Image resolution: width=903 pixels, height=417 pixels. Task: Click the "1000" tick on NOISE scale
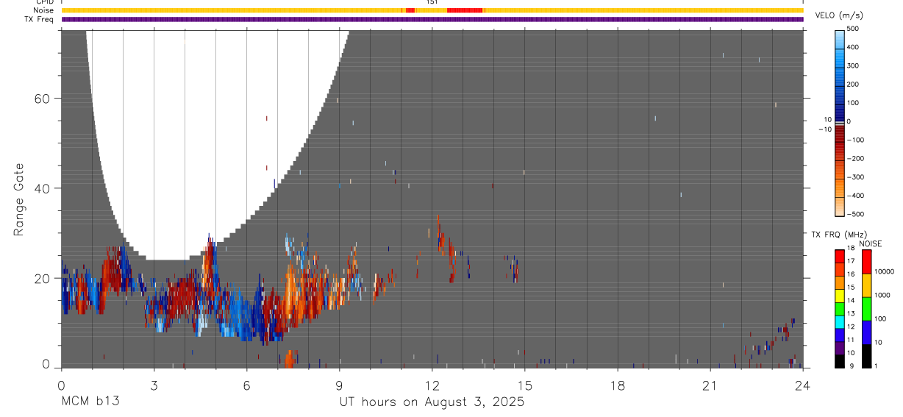click(883, 296)
